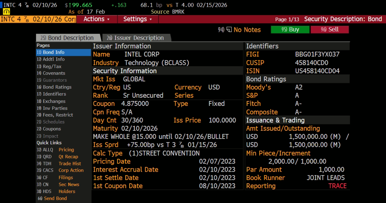Screen dimensions: 386x203
Task: Click Calc Type STREET CONVENTION value
Action: pyautogui.click(x=164, y=153)
